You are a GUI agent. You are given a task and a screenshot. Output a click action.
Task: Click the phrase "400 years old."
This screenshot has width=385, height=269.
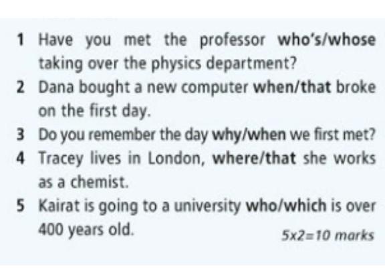[x=87, y=230]
